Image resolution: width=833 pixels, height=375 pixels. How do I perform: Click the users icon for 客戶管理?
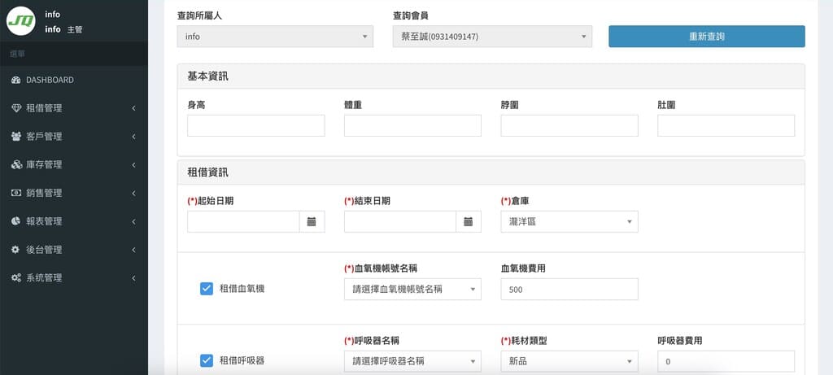pos(15,137)
